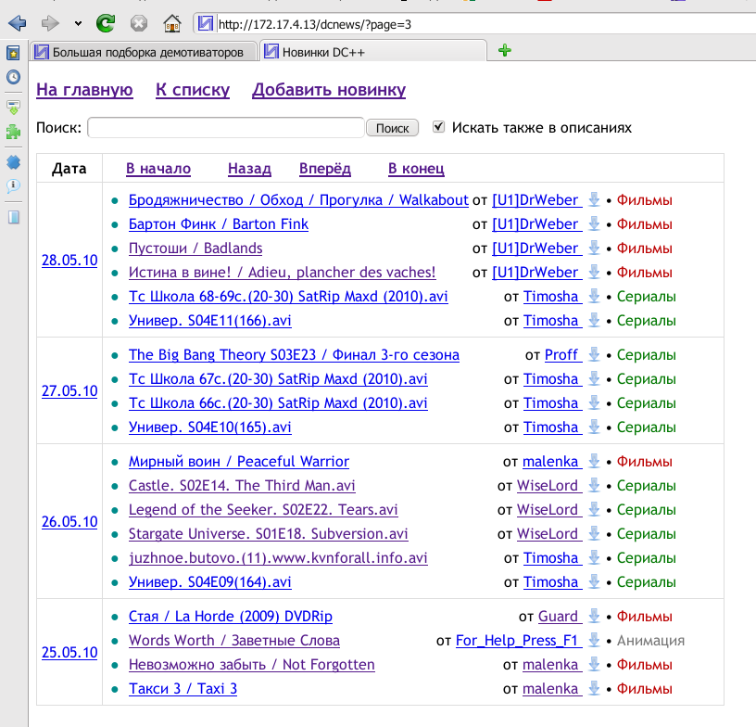The width and height of the screenshot is (756, 727).
Task: Reload the page with the green refresh icon
Action: [x=107, y=23]
